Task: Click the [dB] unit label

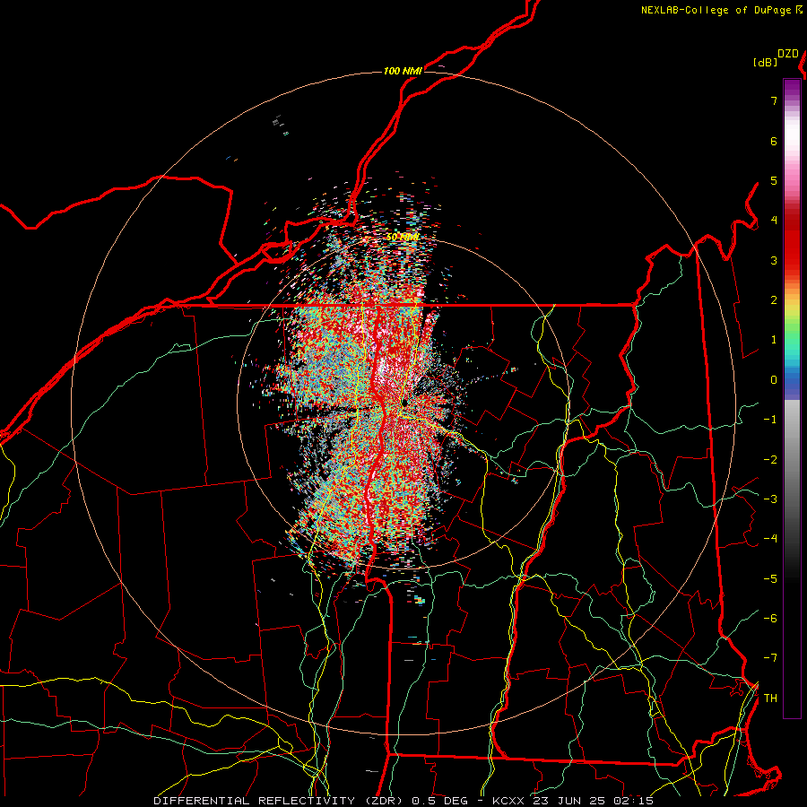Action: 765,62
